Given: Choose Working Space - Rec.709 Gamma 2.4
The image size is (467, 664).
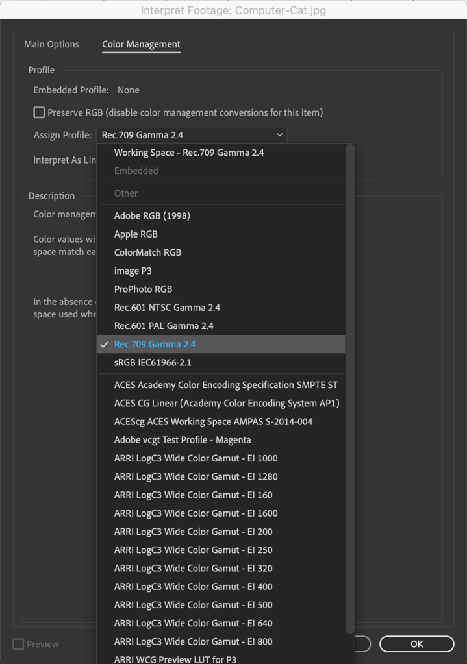Looking at the screenshot, I should click(189, 153).
